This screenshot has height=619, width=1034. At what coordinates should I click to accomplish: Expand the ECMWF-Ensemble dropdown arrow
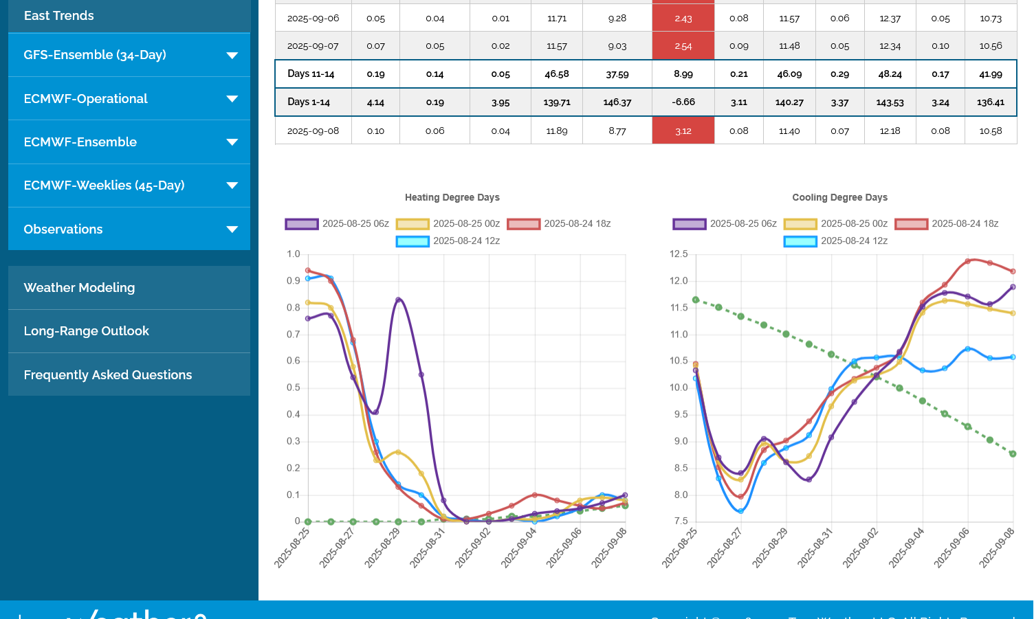tap(232, 142)
